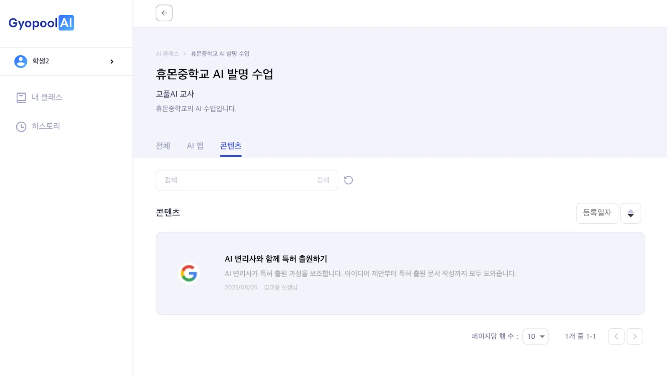This screenshot has height=377, width=667.
Task: Click the AI 클래스 breadcrumb link
Action: click(167, 54)
